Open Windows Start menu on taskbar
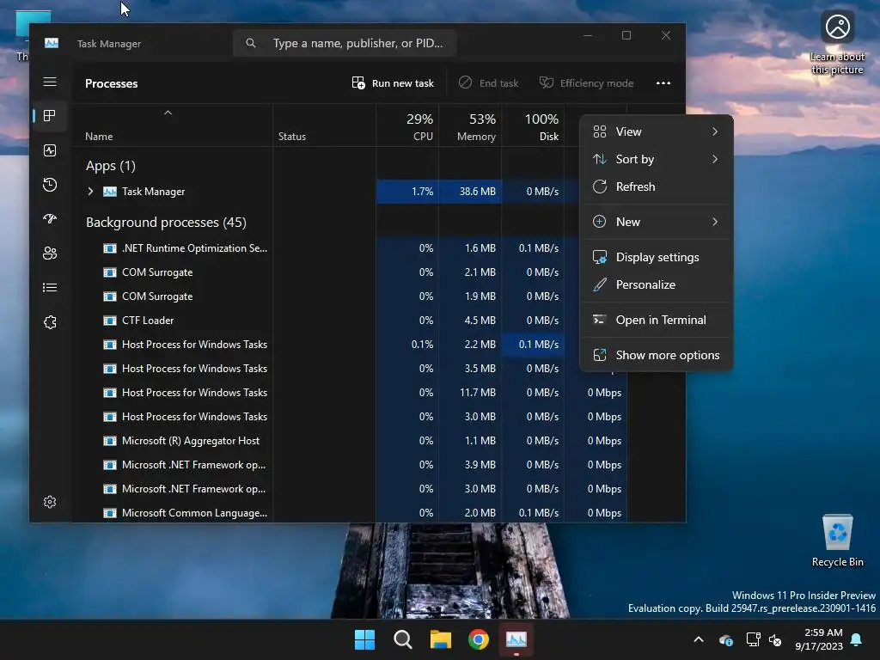The height and width of the screenshot is (660, 880). point(364,639)
